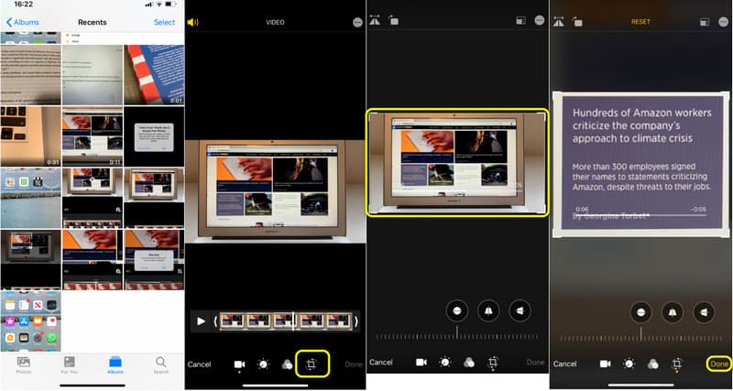The height and width of the screenshot is (391, 733).
Task: Open ellipsis menu in the RESET screen
Action: pos(723,21)
